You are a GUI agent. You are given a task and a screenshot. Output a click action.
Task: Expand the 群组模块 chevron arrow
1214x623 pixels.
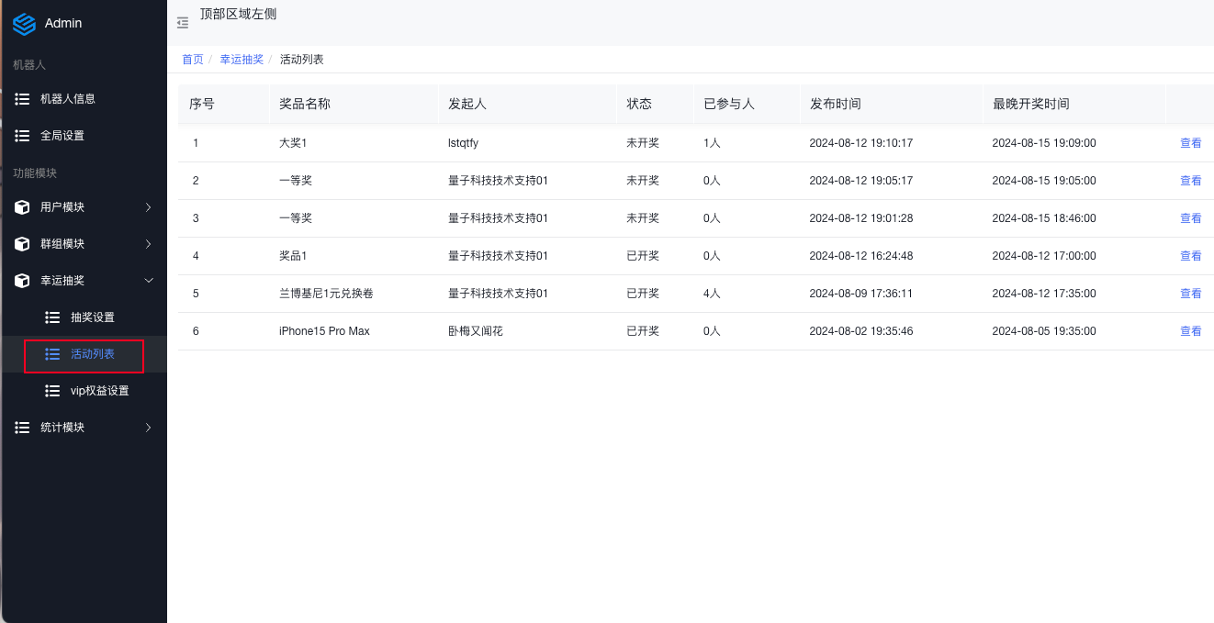149,244
